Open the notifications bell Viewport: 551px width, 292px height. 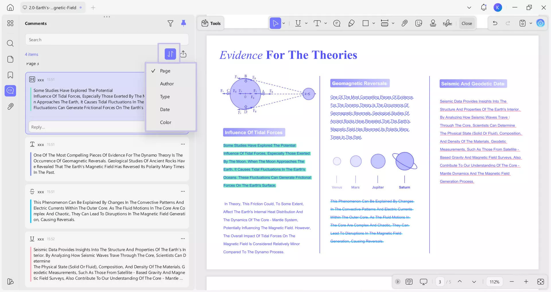(484, 8)
